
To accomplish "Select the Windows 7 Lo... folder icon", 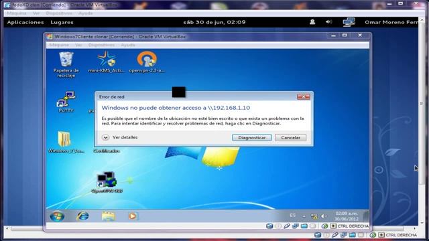I will pyautogui.click(x=66, y=142).
